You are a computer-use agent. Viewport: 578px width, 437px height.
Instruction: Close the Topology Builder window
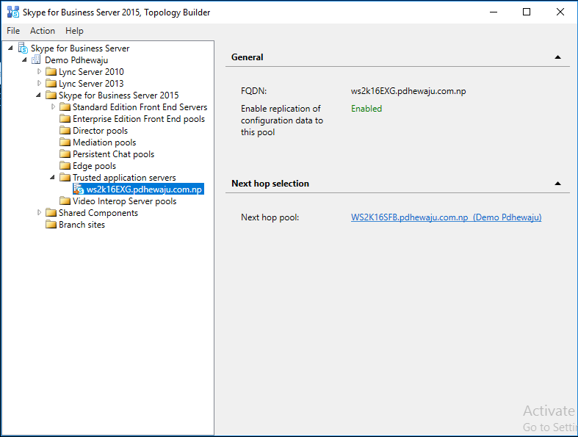point(560,12)
